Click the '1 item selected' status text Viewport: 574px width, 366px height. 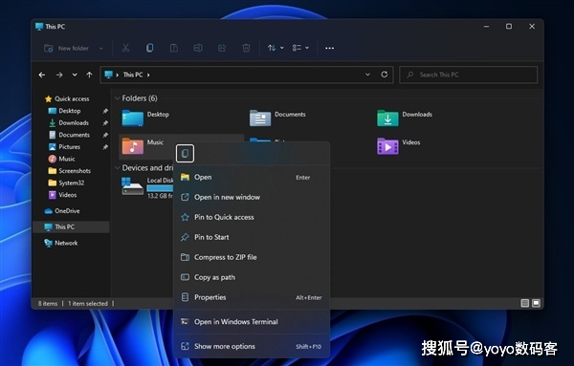88,304
